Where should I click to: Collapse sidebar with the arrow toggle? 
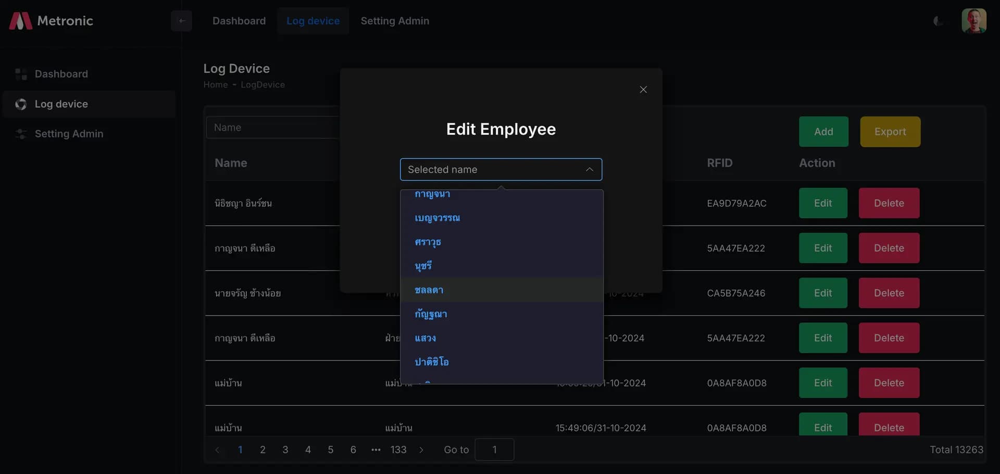coord(181,21)
